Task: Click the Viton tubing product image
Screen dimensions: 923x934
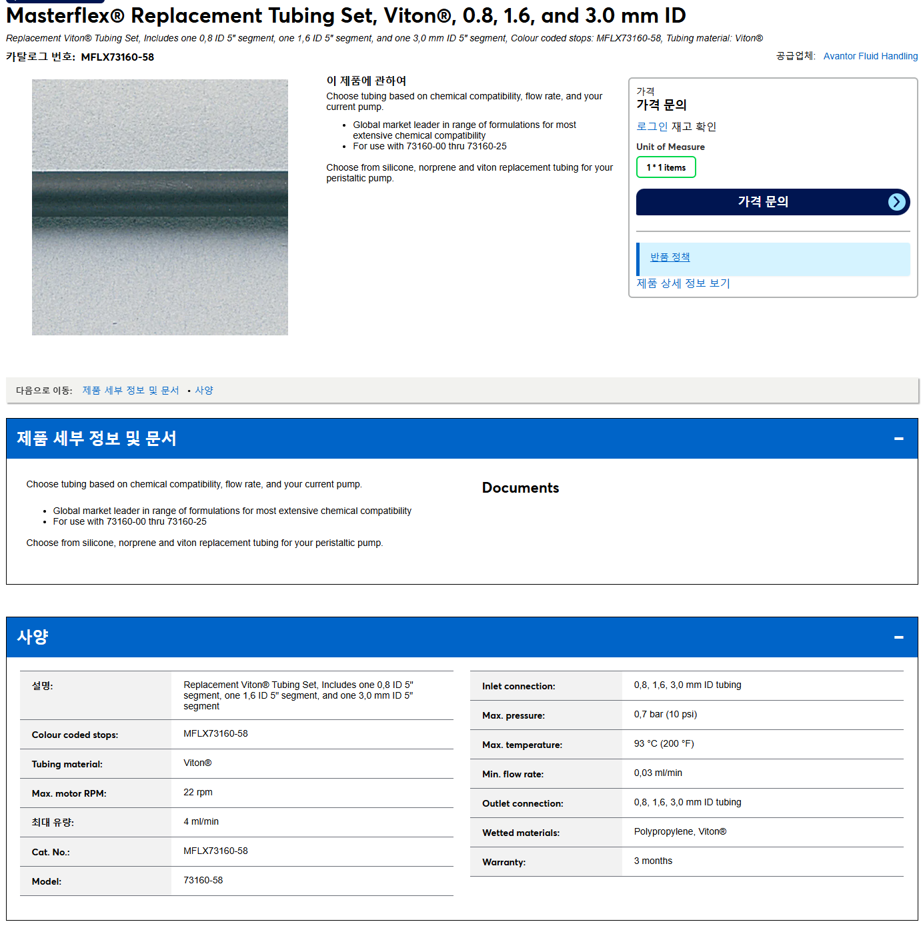Action: coord(160,207)
